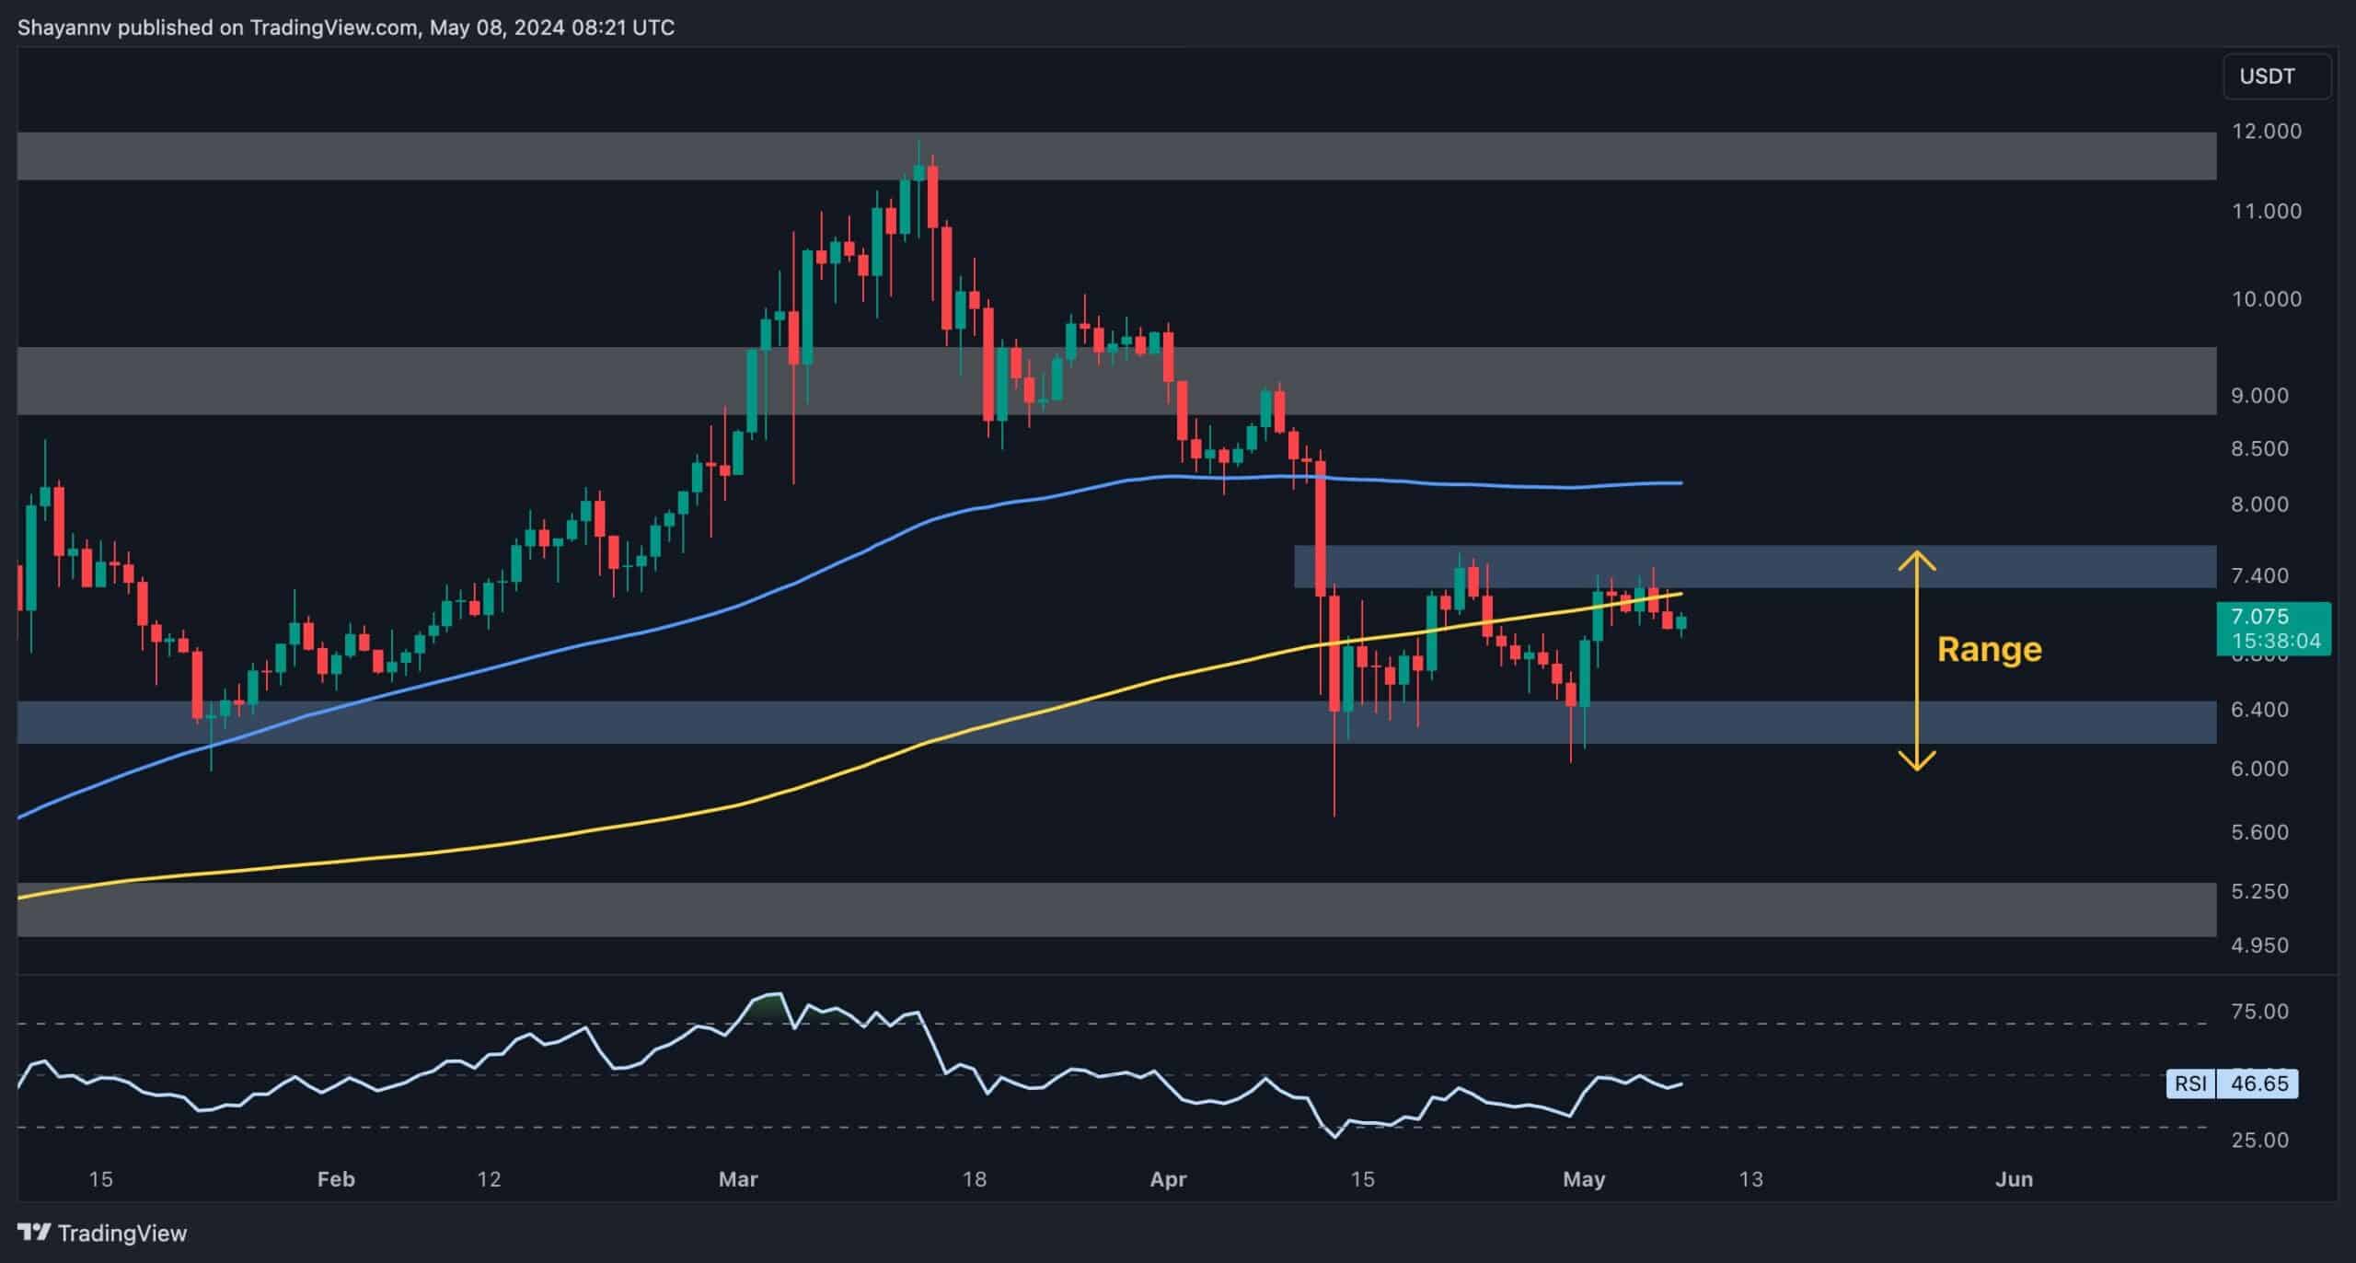Click the 7.075 current price label

click(2259, 617)
